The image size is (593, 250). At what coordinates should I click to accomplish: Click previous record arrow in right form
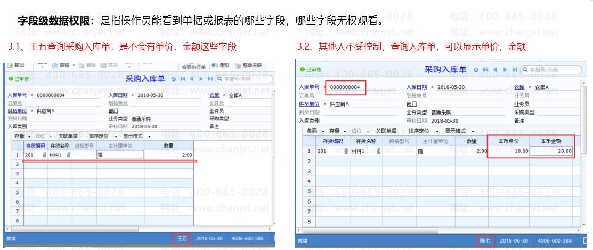tap(494, 70)
